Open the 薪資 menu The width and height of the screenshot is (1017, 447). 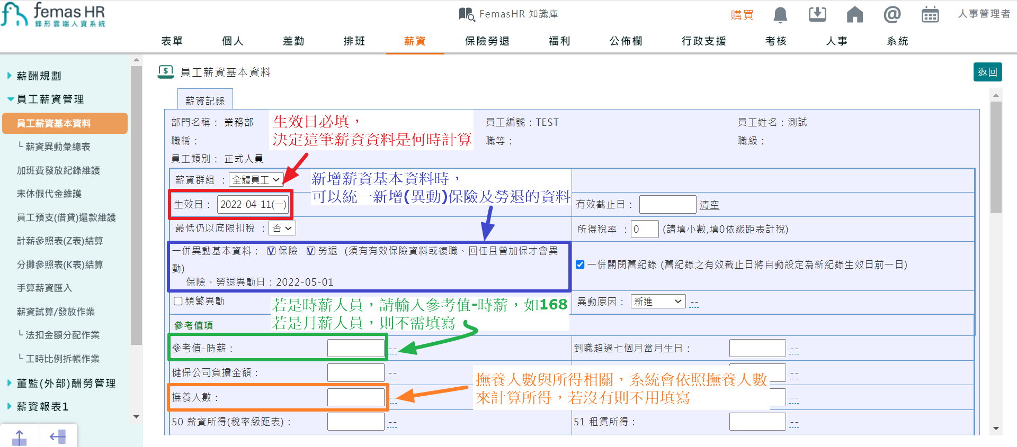415,41
